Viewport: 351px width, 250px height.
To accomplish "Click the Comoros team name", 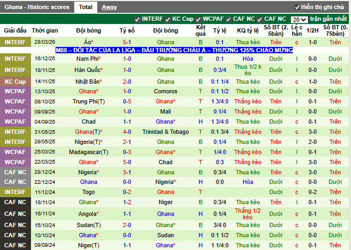I will [x=166, y=92].
